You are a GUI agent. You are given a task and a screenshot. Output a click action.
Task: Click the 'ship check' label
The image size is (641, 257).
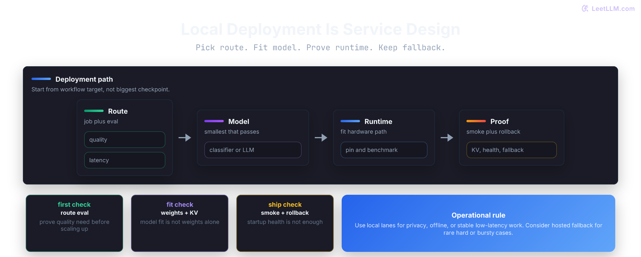(x=285, y=204)
